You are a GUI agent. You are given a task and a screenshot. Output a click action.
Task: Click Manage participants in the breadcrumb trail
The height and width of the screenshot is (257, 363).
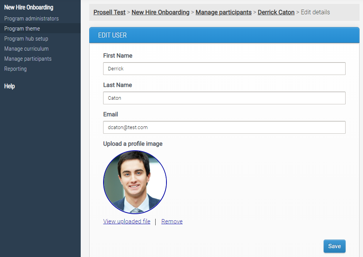tap(223, 12)
